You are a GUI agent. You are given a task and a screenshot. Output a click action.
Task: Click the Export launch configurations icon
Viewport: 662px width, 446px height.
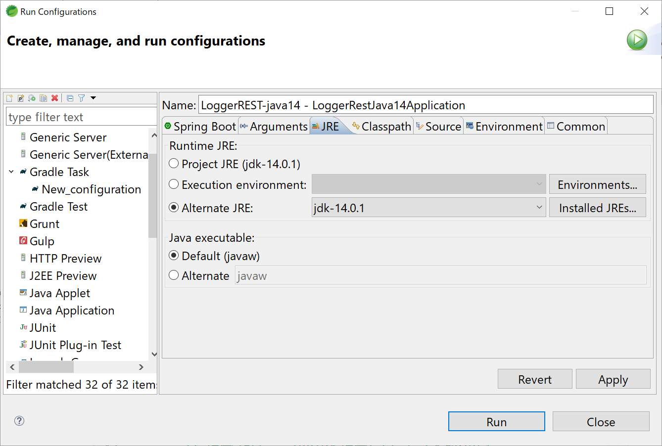[x=32, y=98]
